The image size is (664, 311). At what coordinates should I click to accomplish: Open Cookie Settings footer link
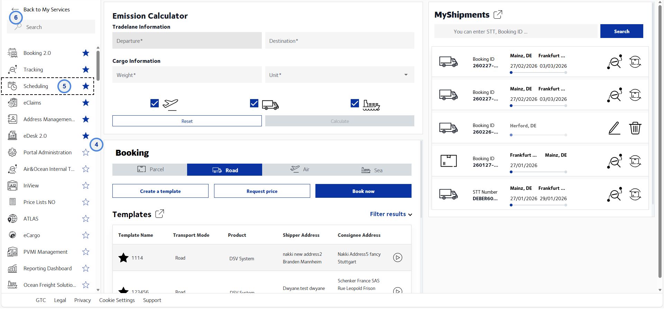(117, 300)
